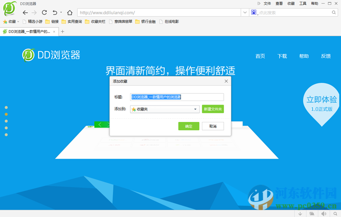Select the fifth slide indicator dot
The height and width of the screenshot is (217, 341).
coord(6,135)
